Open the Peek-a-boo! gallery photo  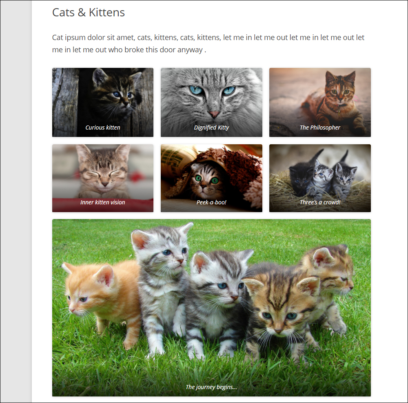211,178
